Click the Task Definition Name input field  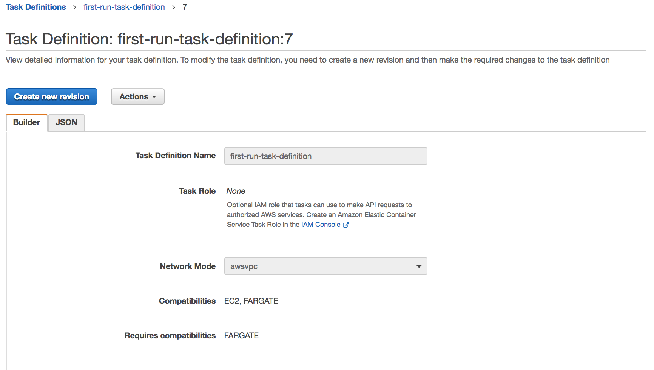[325, 156]
